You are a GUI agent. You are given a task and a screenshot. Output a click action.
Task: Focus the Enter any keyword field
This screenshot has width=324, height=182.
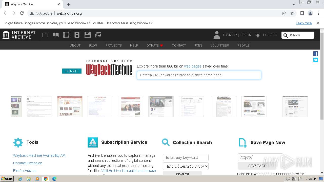[x=186, y=157]
